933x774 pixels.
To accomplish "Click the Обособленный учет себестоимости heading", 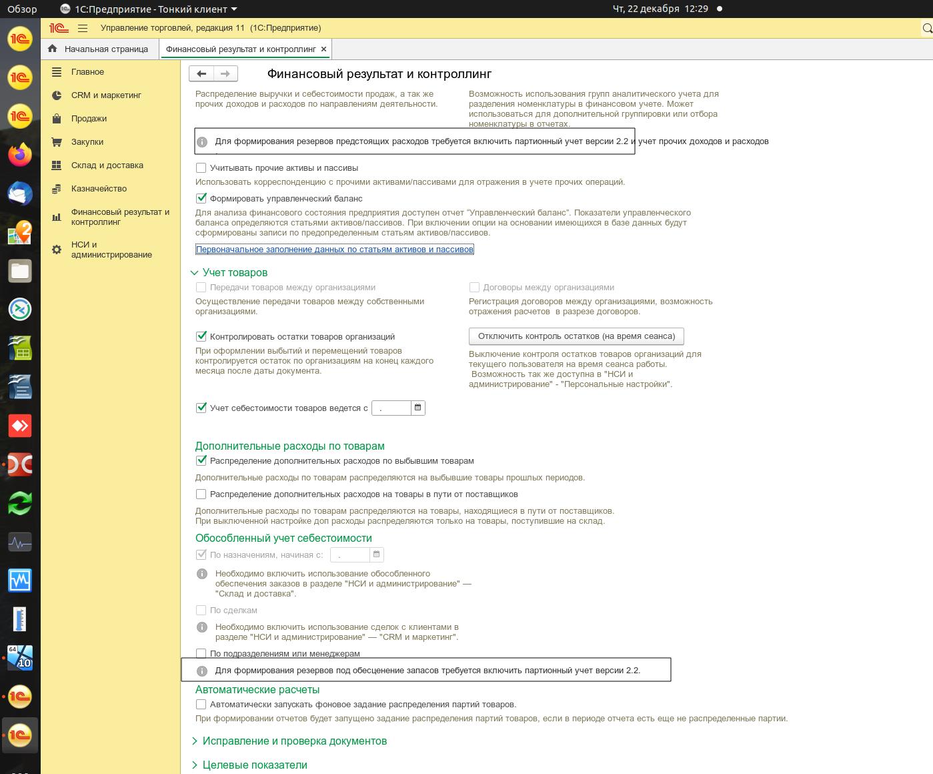I will click(283, 538).
